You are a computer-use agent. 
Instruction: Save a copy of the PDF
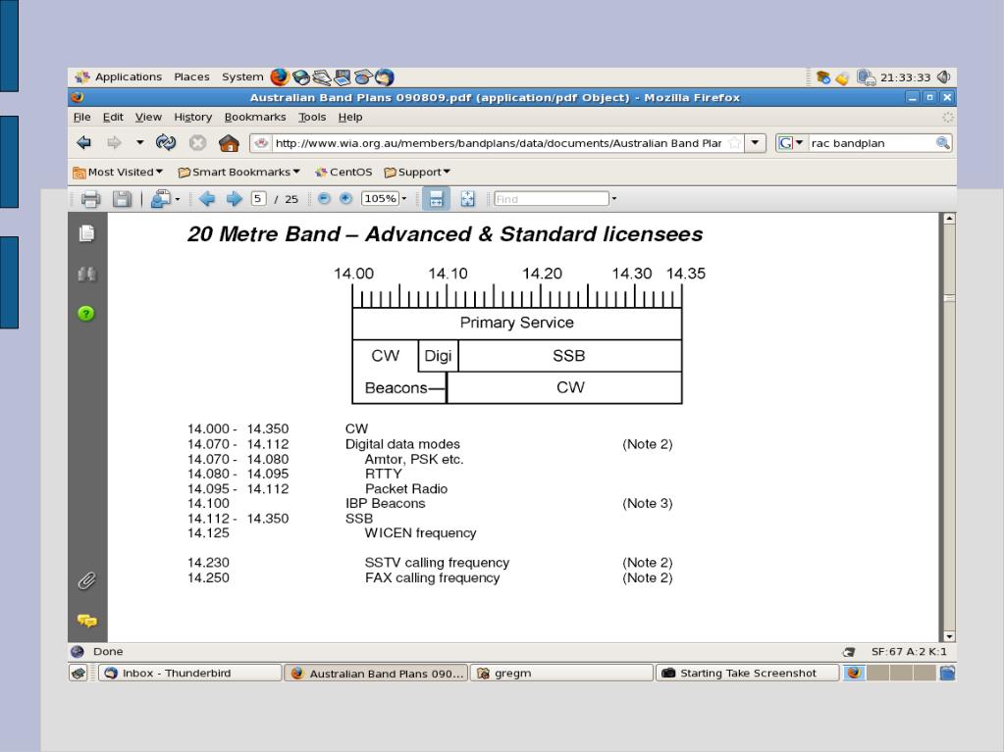[122, 199]
